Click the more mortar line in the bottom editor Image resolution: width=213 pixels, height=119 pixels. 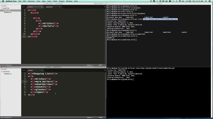44,82
